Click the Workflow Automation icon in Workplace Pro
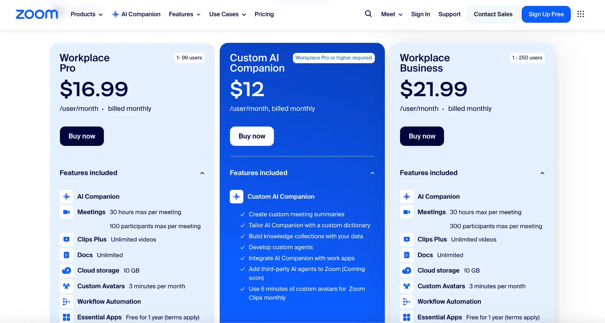 coord(66,302)
